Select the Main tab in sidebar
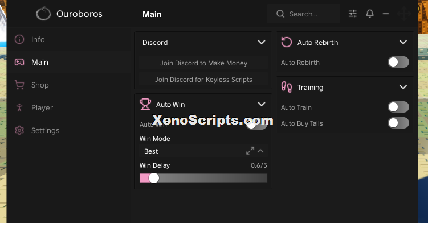The image size is (428, 240). [x=69, y=62]
